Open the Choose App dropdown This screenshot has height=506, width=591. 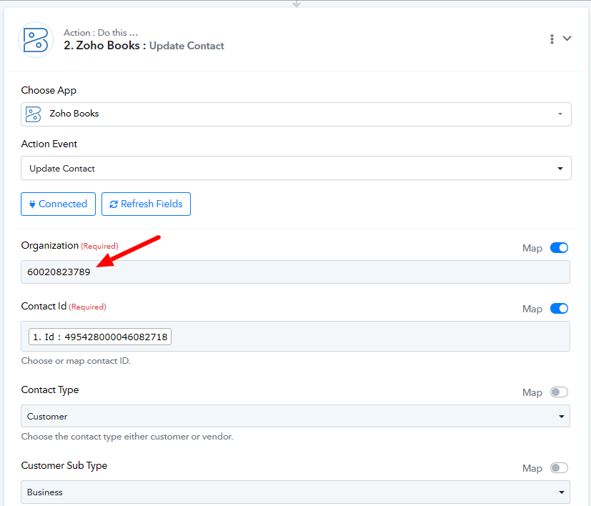click(296, 114)
